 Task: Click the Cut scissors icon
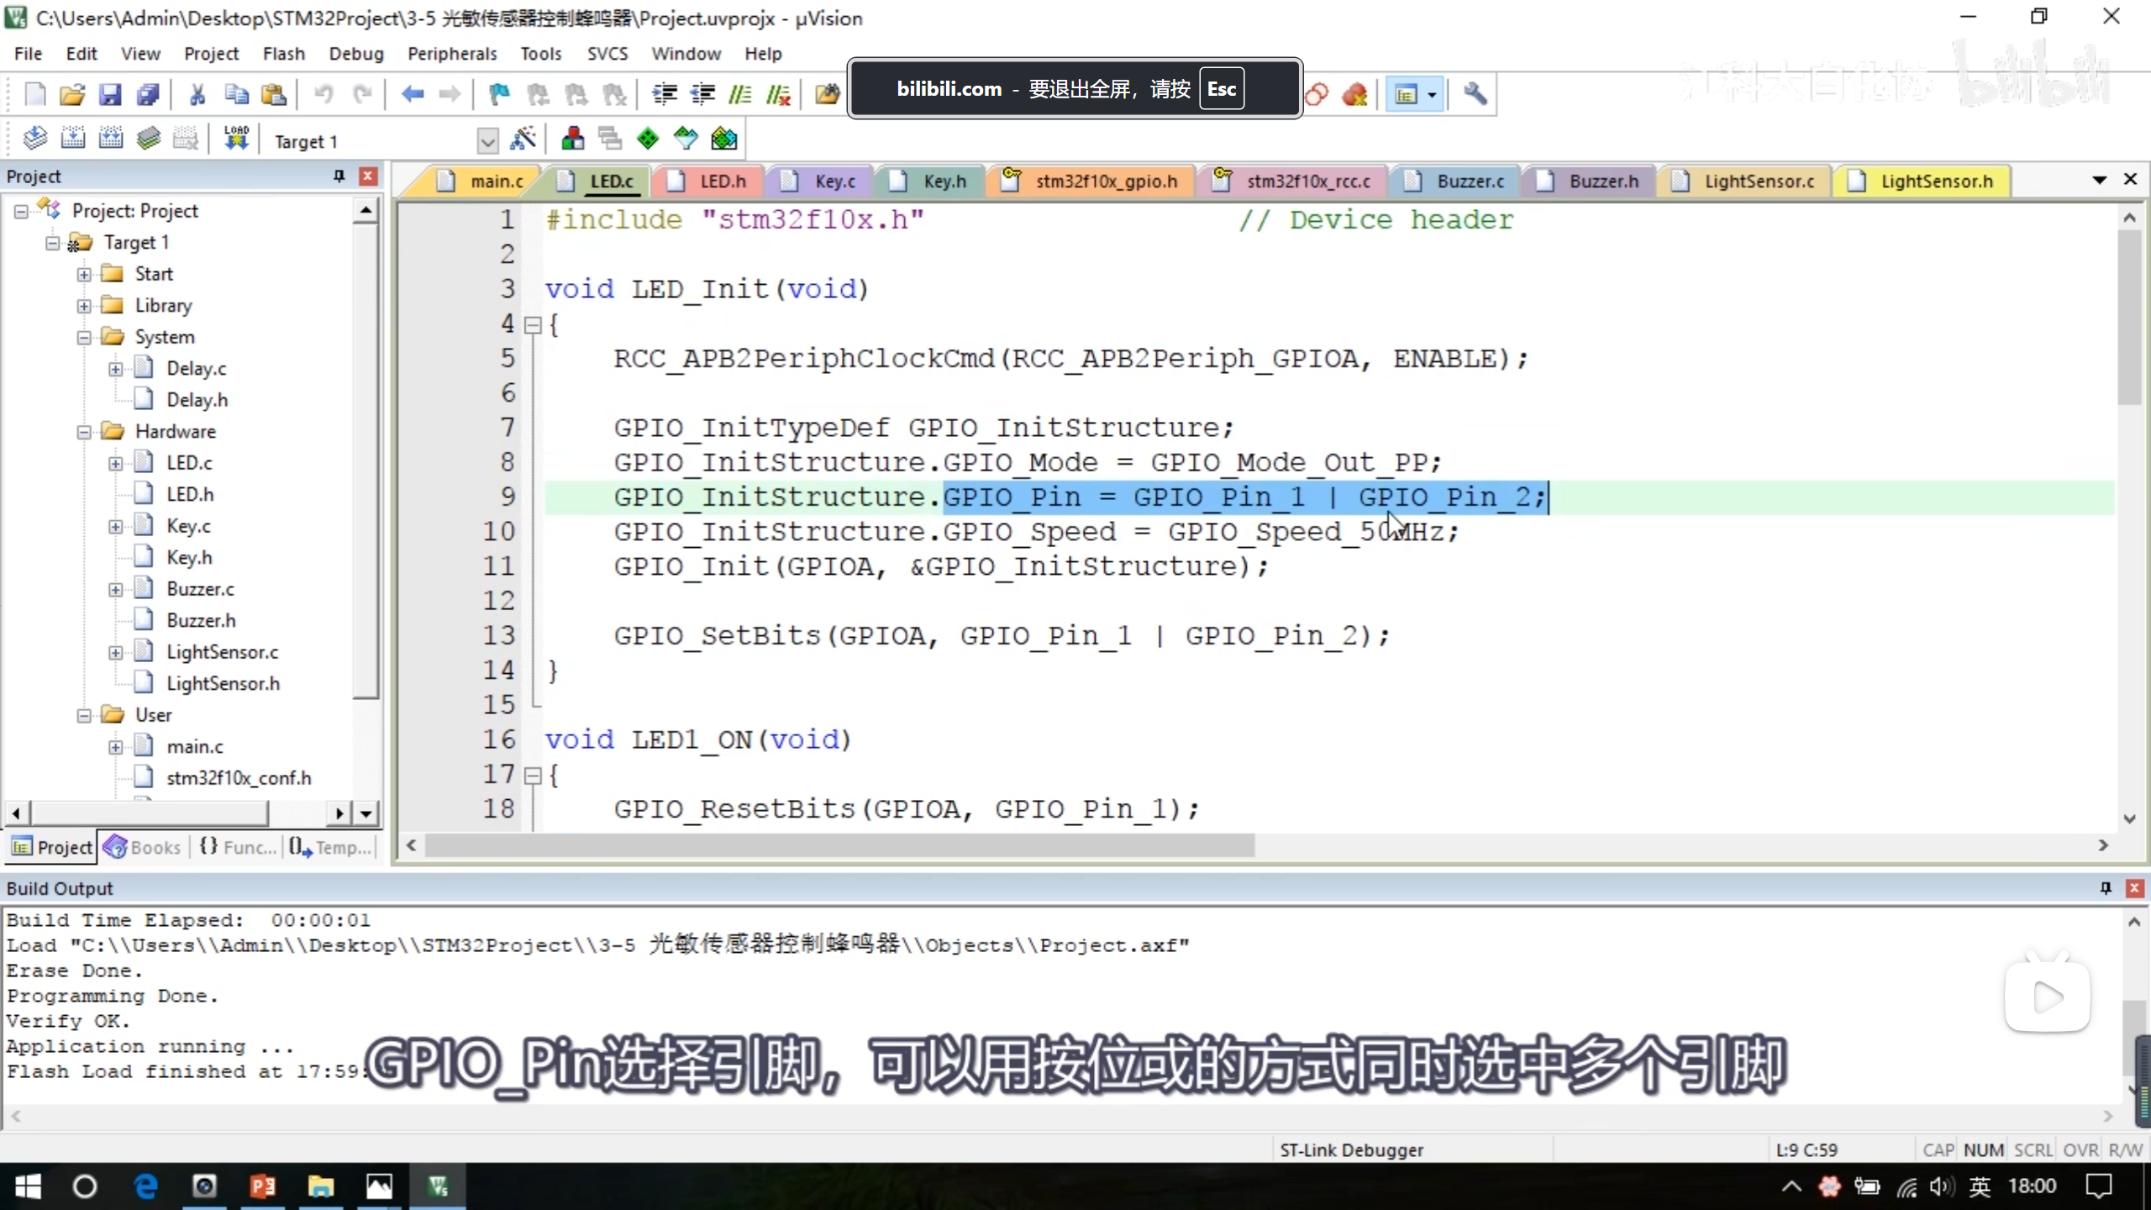pyautogui.click(x=197, y=94)
